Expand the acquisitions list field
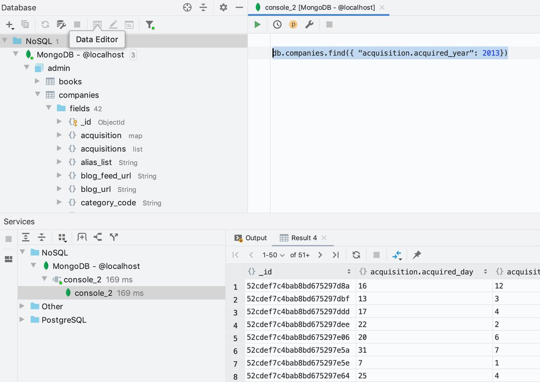Viewport: 540px width, 382px height. tap(59, 149)
